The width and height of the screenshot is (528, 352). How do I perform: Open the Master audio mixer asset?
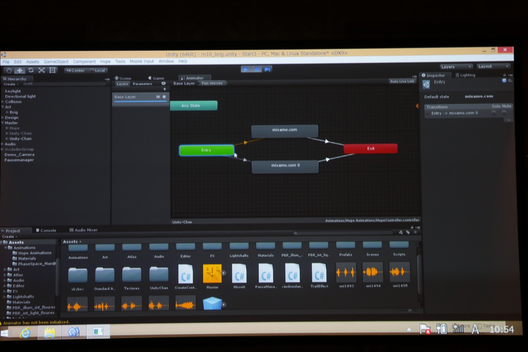click(212, 277)
